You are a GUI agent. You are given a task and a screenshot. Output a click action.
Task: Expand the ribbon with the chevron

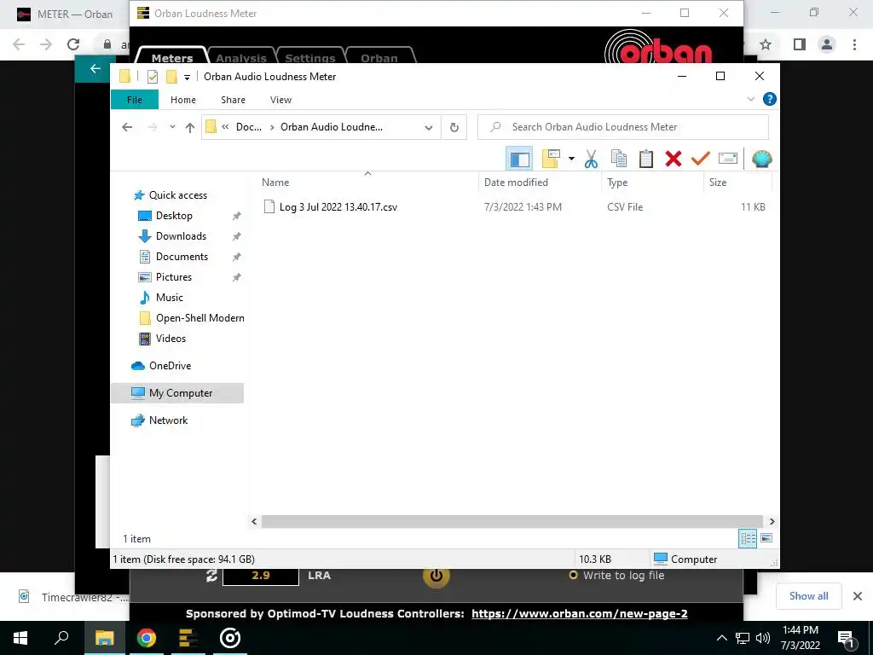pyautogui.click(x=750, y=99)
